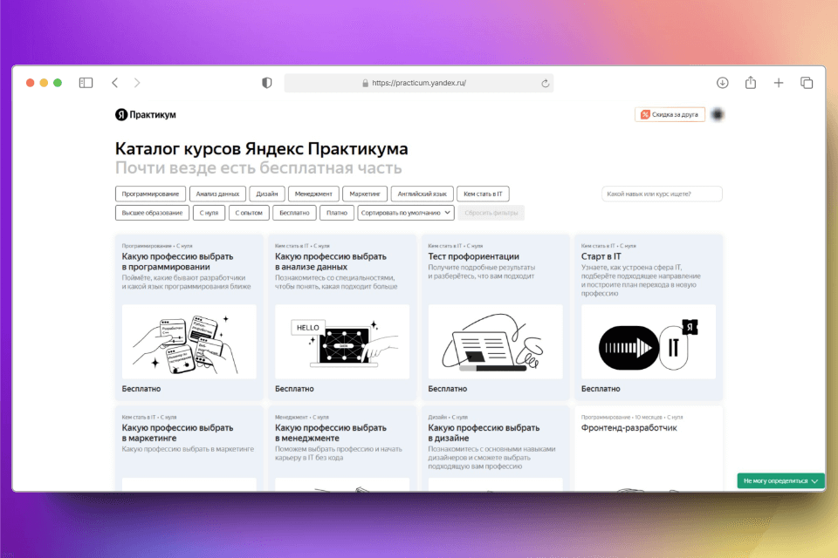The width and height of the screenshot is (838, 558).
Task: Reload the page with the refresh icon
Action: (x=545, y=84)
